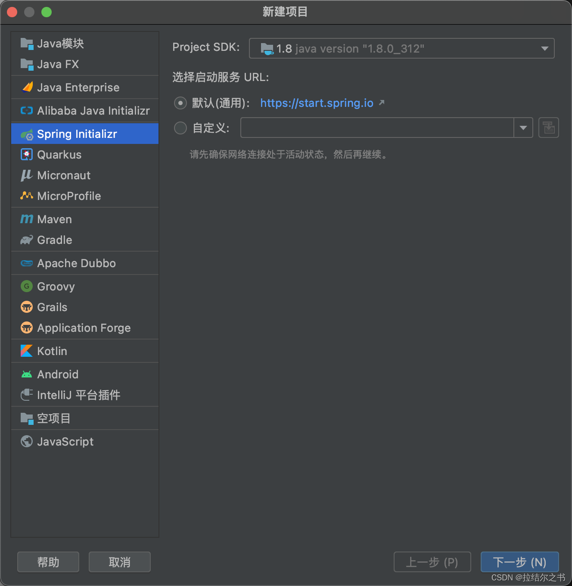Click the Java FX list entry

point(85,64)
